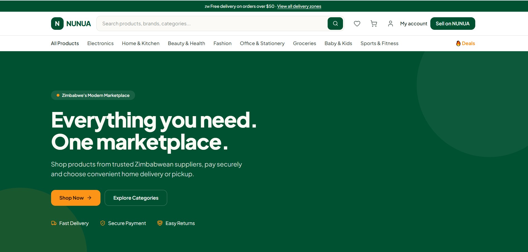Browse the Groceries category
This screenshot has width=528, height=252.
click(304, 43)
